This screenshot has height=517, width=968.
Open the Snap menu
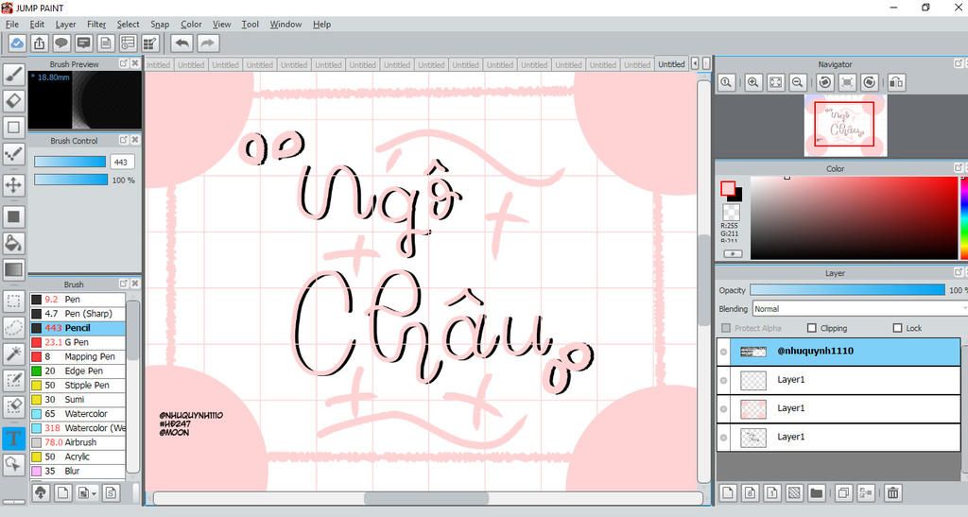[x=160, y=24]
